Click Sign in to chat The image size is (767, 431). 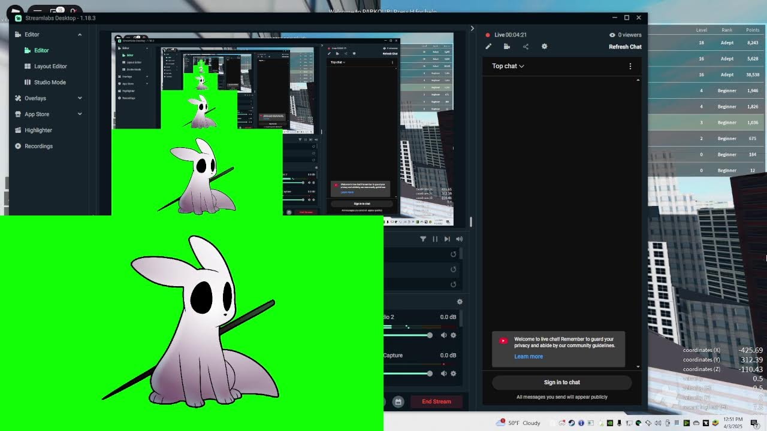561,383
